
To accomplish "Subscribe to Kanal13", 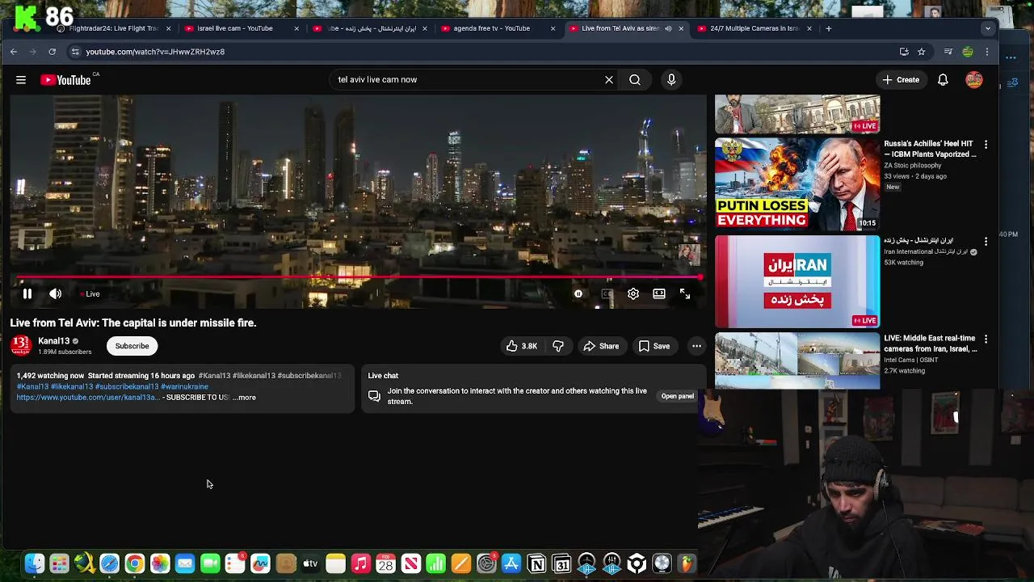I will pos(132,346).
